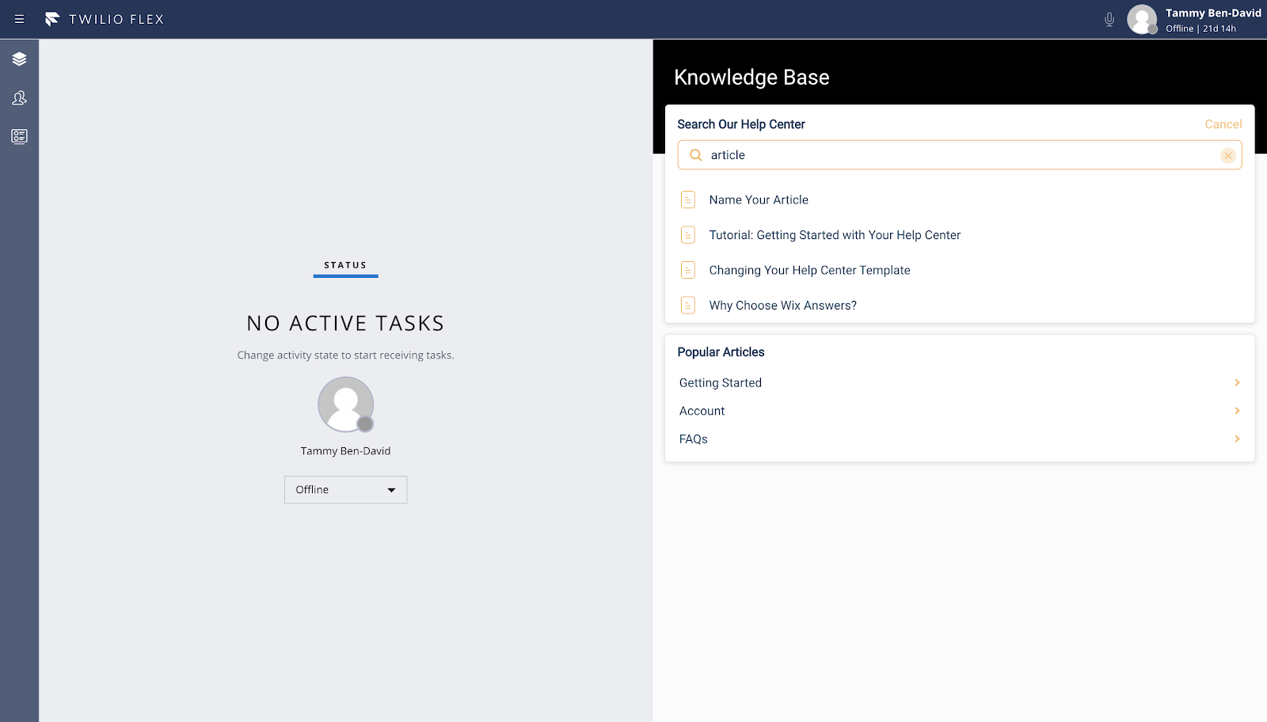Open the Name Your Article result
This screenshot has width=1267, height=722.
click(x=759, y=199)
